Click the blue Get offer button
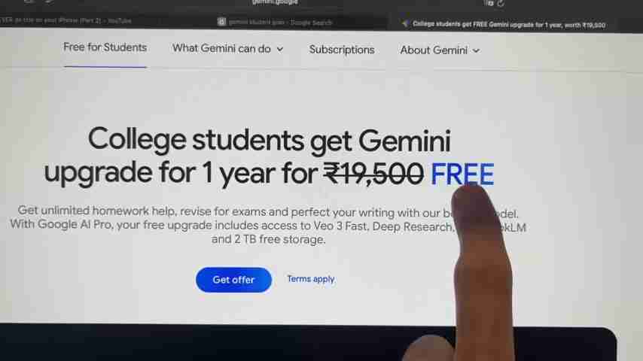643x361 pixels. click(233, 280)
